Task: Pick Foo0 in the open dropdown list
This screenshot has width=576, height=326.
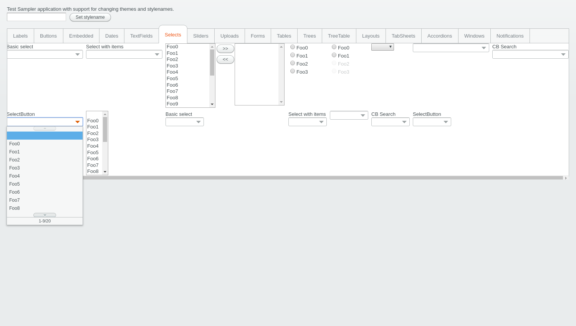Action: pos(45,144)
